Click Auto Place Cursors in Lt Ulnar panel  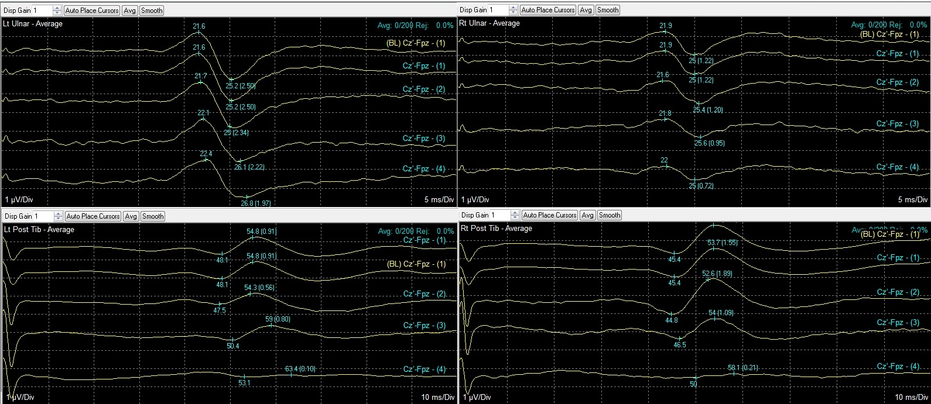[x=92, y=11]
